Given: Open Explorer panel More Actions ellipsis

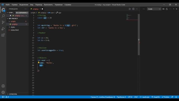Looking at the screenshot, I should click(25, 9).
